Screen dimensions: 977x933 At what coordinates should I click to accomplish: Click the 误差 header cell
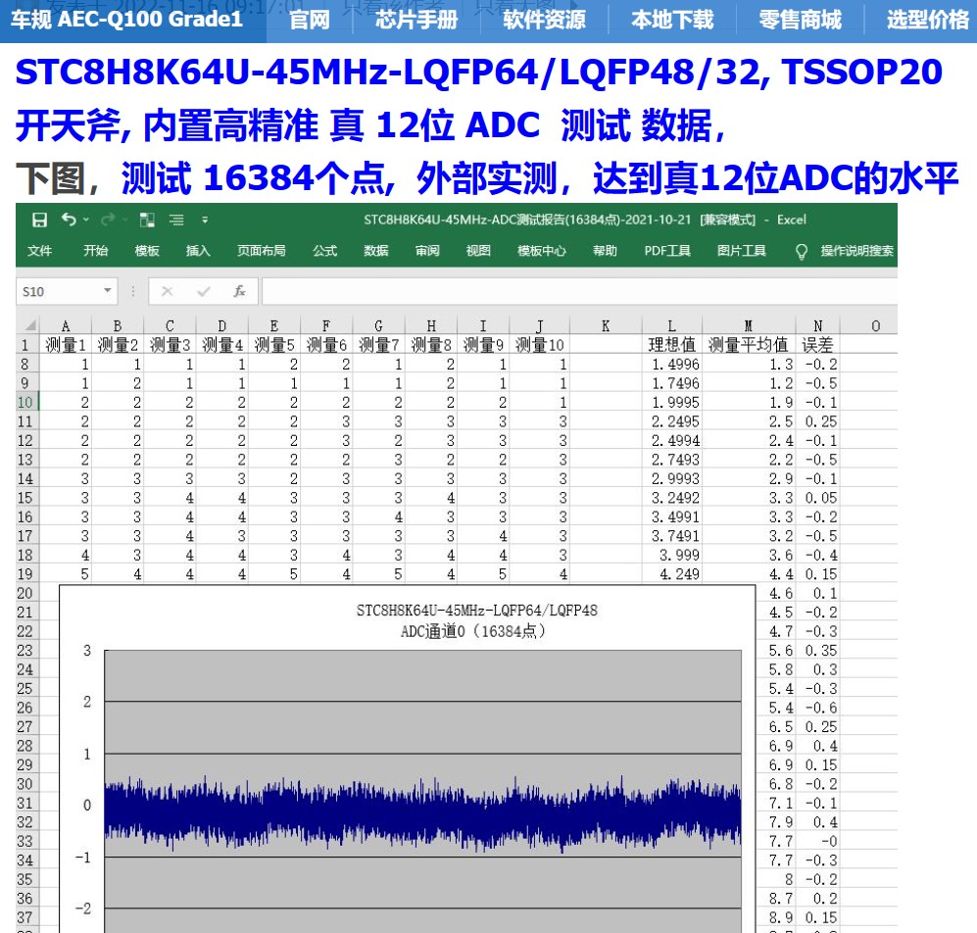coord(817,345)
